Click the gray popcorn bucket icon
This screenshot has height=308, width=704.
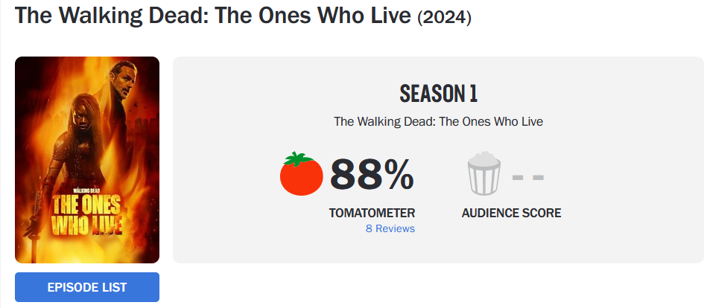(484, 173)
